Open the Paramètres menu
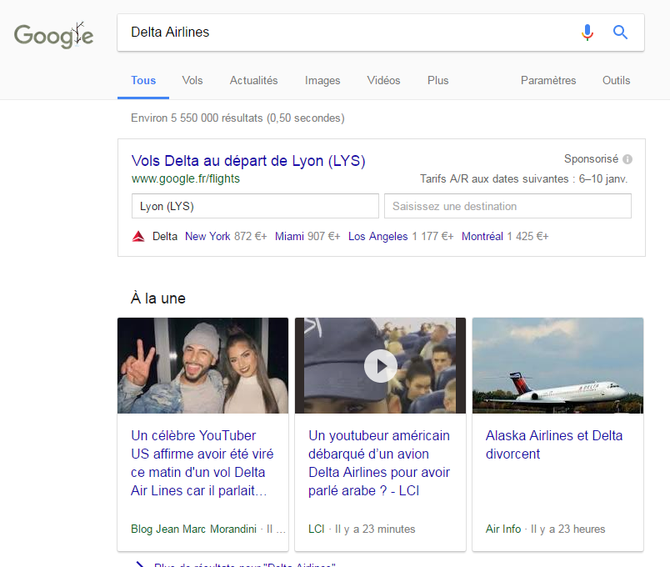Image resolution: width=670 pixels, height=567 pixels. pos(547,81)
